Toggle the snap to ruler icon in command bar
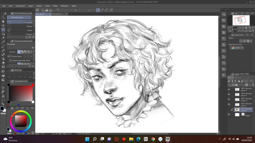Image resolution: width=255 pixels, height=143 pixels. 98,10
